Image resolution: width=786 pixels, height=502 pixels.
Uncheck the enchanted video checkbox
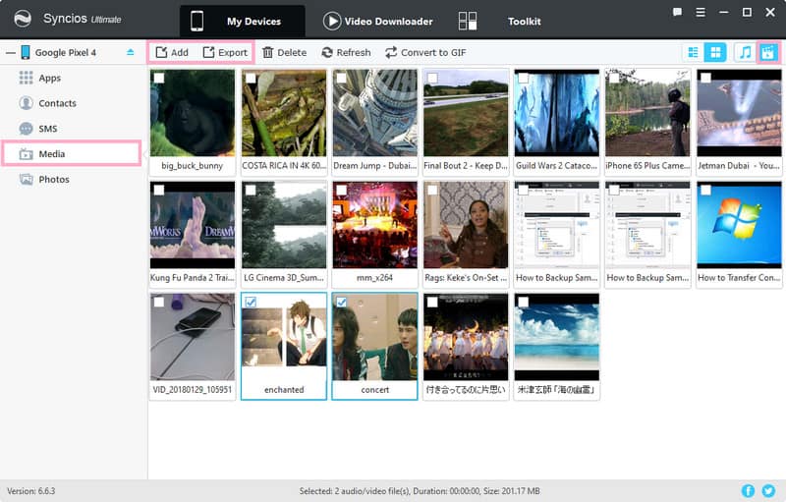click(251, 302)
